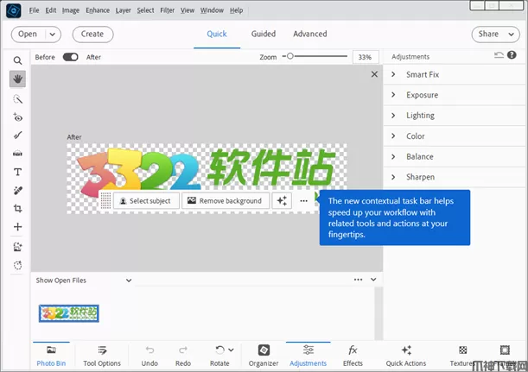Open the Enhance menu

pos(98,10)
